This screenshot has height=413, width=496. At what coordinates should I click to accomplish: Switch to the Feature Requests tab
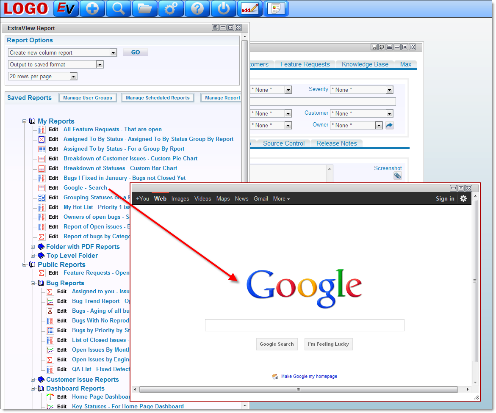(305, 64)
